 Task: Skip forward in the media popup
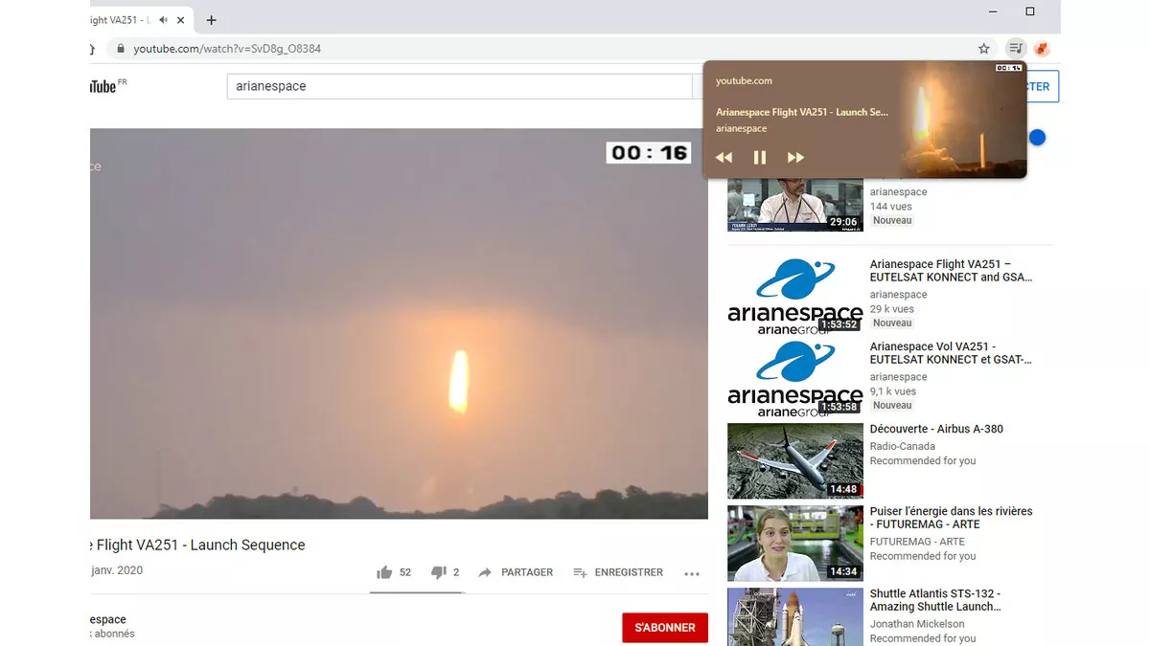(x=795, y=157)
